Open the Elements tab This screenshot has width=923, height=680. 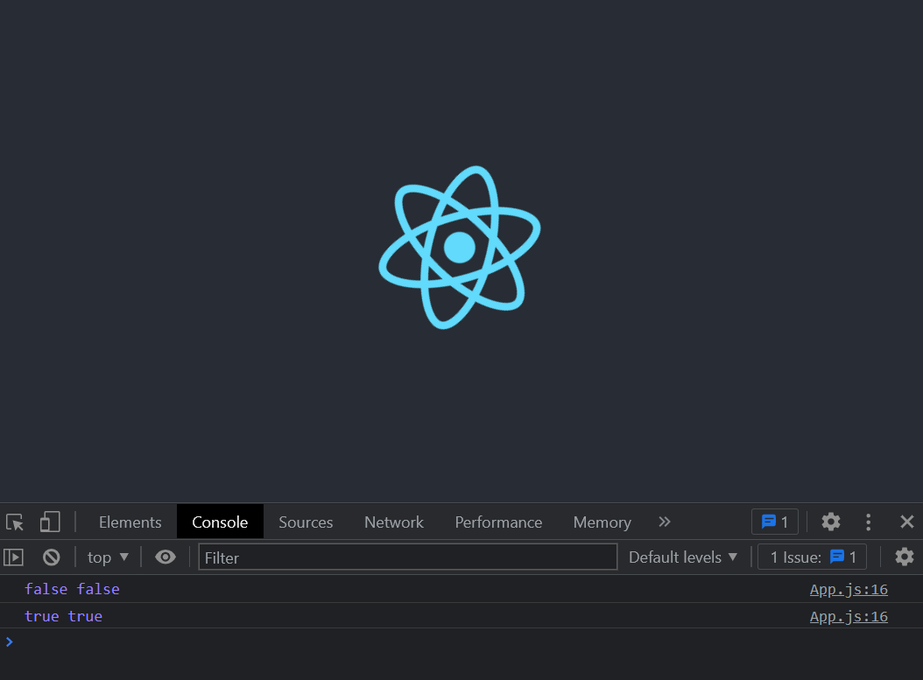[130, 522]
